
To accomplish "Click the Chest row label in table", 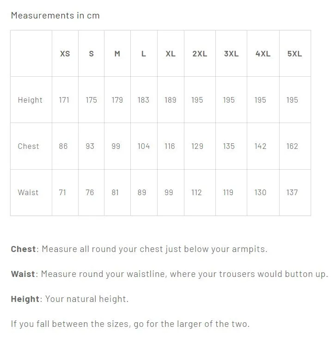I will (x=29, y=146).
